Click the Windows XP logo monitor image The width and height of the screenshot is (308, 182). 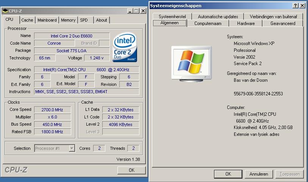191,64
